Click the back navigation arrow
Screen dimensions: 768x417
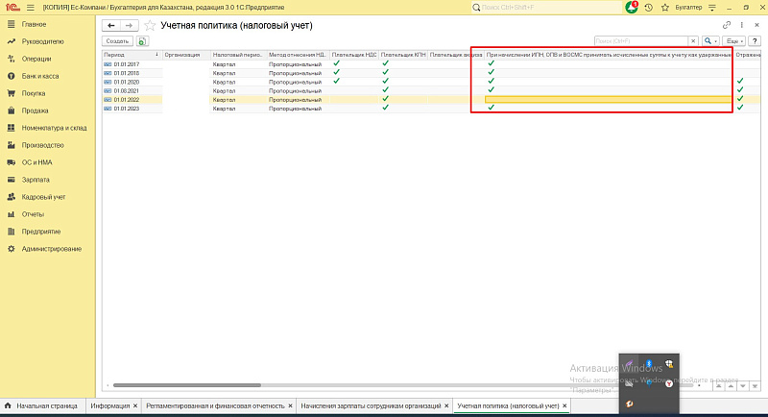tap(111, 24)
